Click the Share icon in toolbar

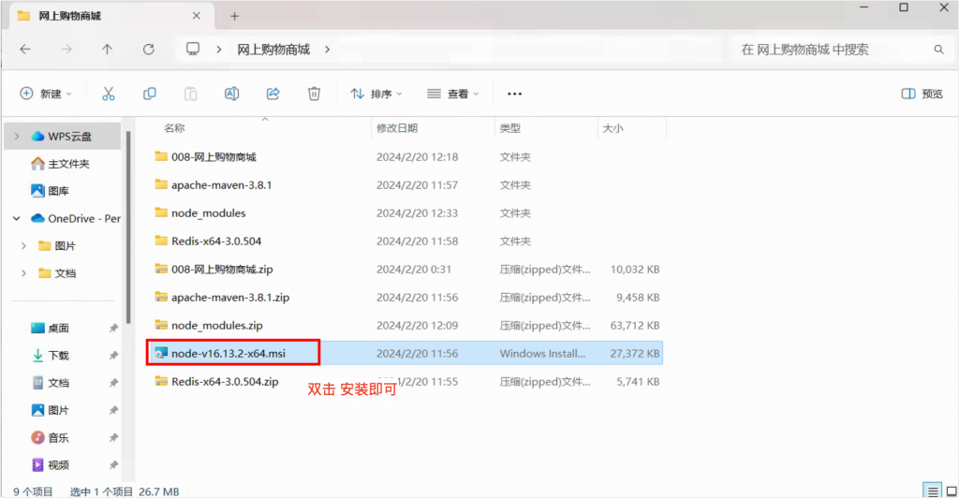[x=273, y=94]
